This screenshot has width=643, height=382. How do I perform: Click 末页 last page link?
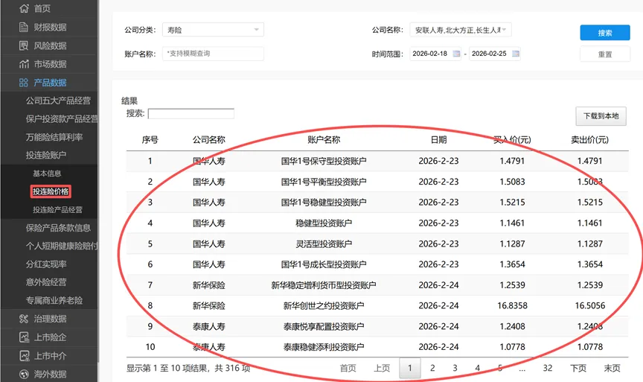[x=612, y=368]
